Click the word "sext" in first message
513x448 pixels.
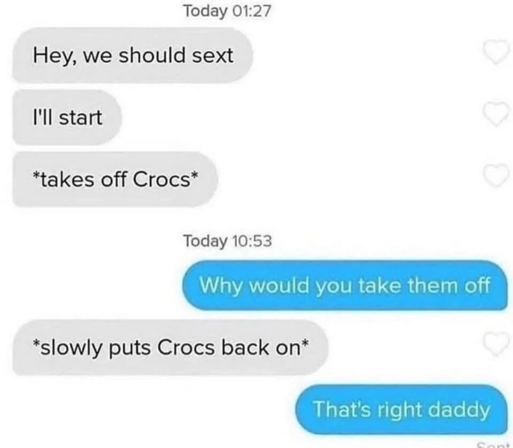[212, 55]
